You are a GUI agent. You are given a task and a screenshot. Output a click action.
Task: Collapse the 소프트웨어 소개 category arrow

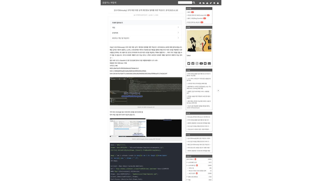(187, 162)
